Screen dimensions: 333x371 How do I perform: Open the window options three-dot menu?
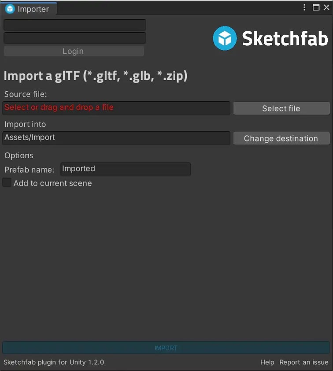tap(304, 7)
